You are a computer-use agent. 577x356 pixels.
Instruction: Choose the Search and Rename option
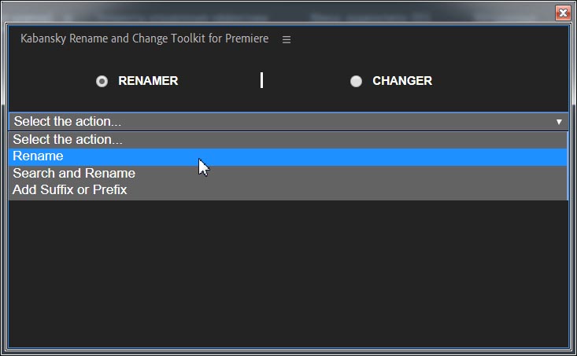288,174
